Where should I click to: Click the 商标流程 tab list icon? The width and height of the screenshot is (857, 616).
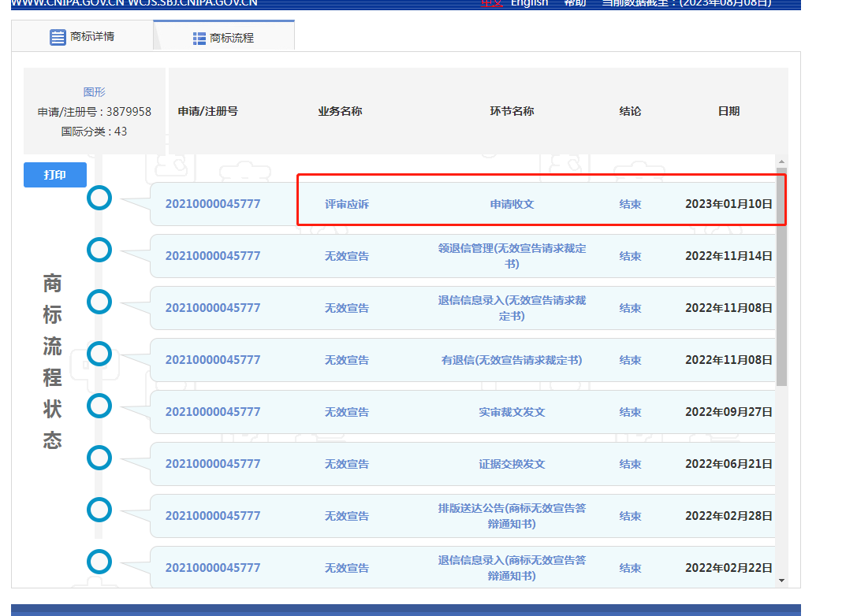coord(199,38)
